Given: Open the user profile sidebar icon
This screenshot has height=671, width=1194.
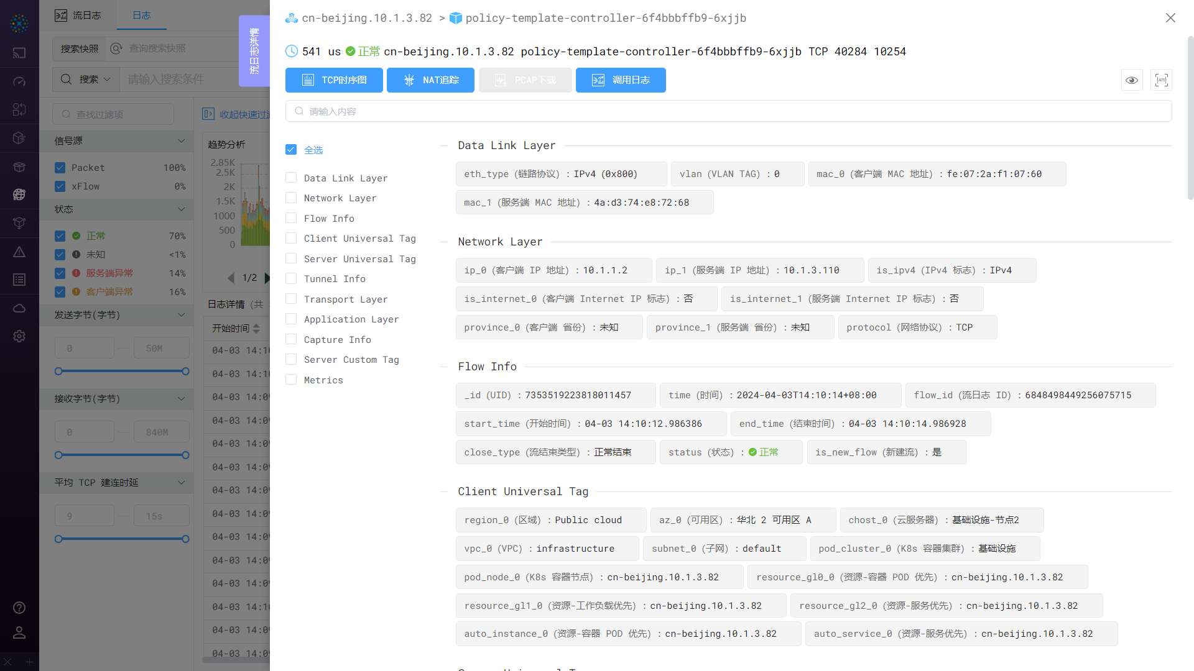Looking at the screenshot, I should click(x=19, y=632).
